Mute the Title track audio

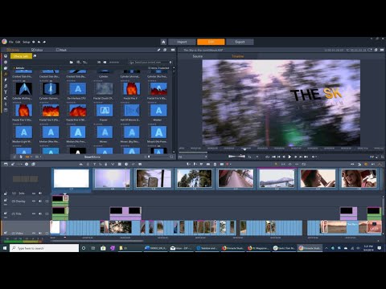pos(40,214)
